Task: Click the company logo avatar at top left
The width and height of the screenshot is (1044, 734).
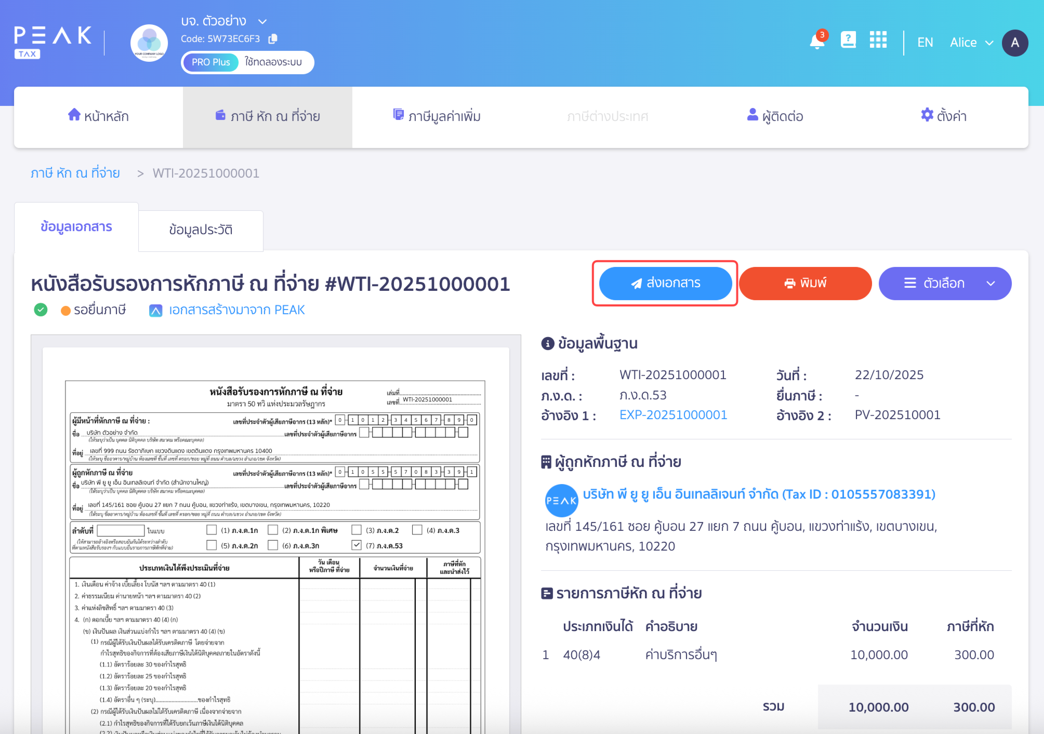Action: coord(149,43)
